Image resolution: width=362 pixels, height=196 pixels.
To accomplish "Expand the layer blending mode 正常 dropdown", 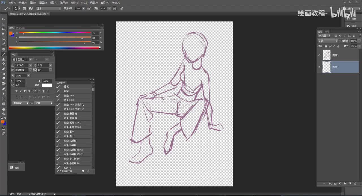I will pos(327,41).
